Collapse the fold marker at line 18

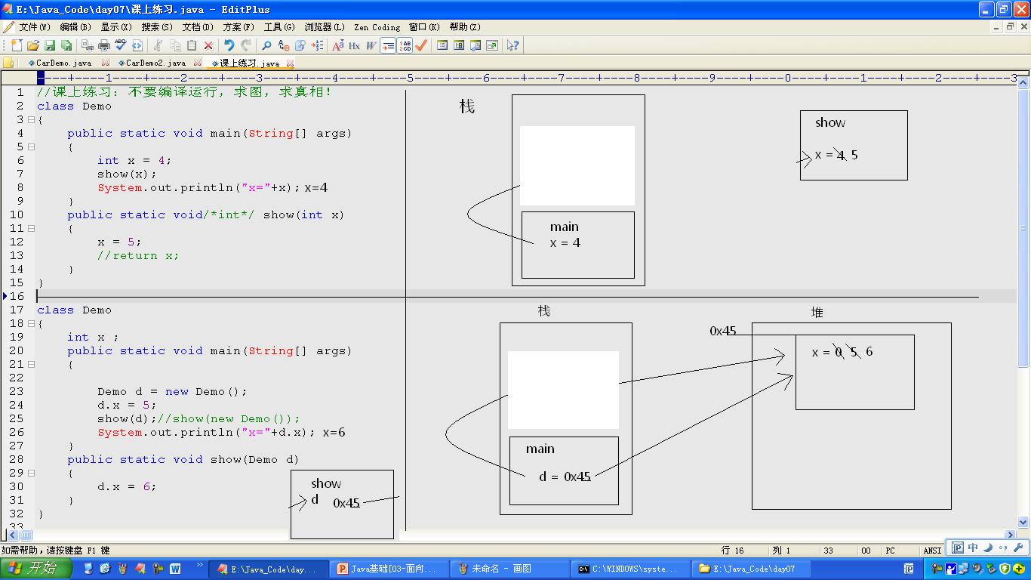point(31,323)
